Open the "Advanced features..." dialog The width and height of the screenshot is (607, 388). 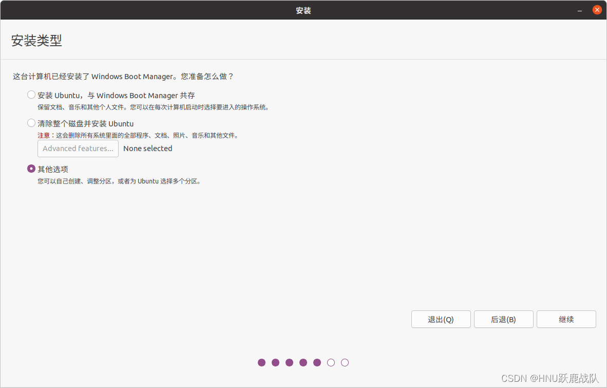coord(78,149)
